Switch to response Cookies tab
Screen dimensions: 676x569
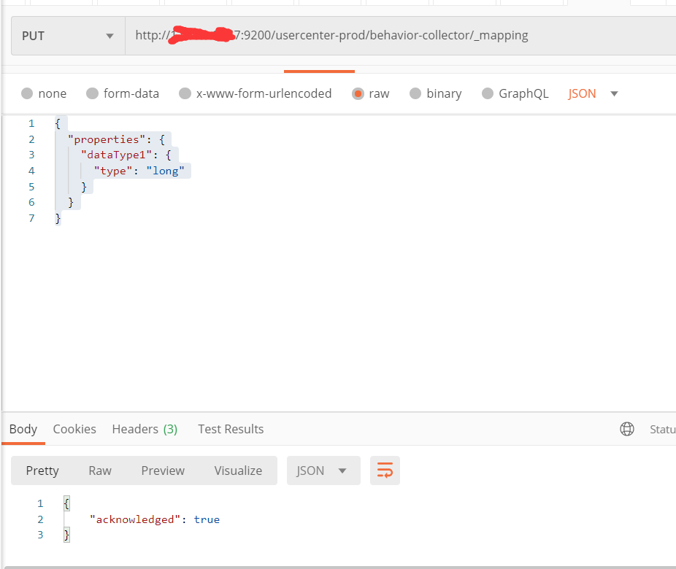coord(74,429)
